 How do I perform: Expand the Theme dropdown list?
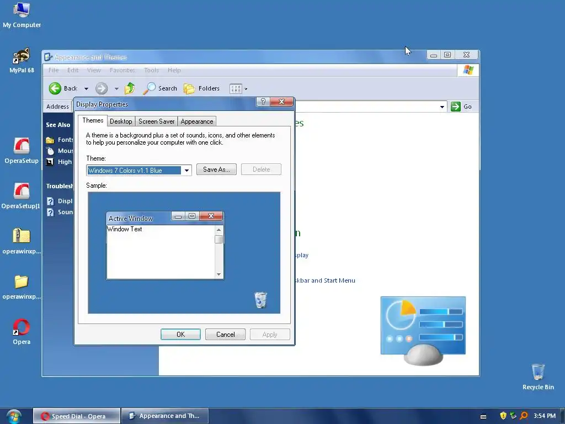tap(186, 170)
